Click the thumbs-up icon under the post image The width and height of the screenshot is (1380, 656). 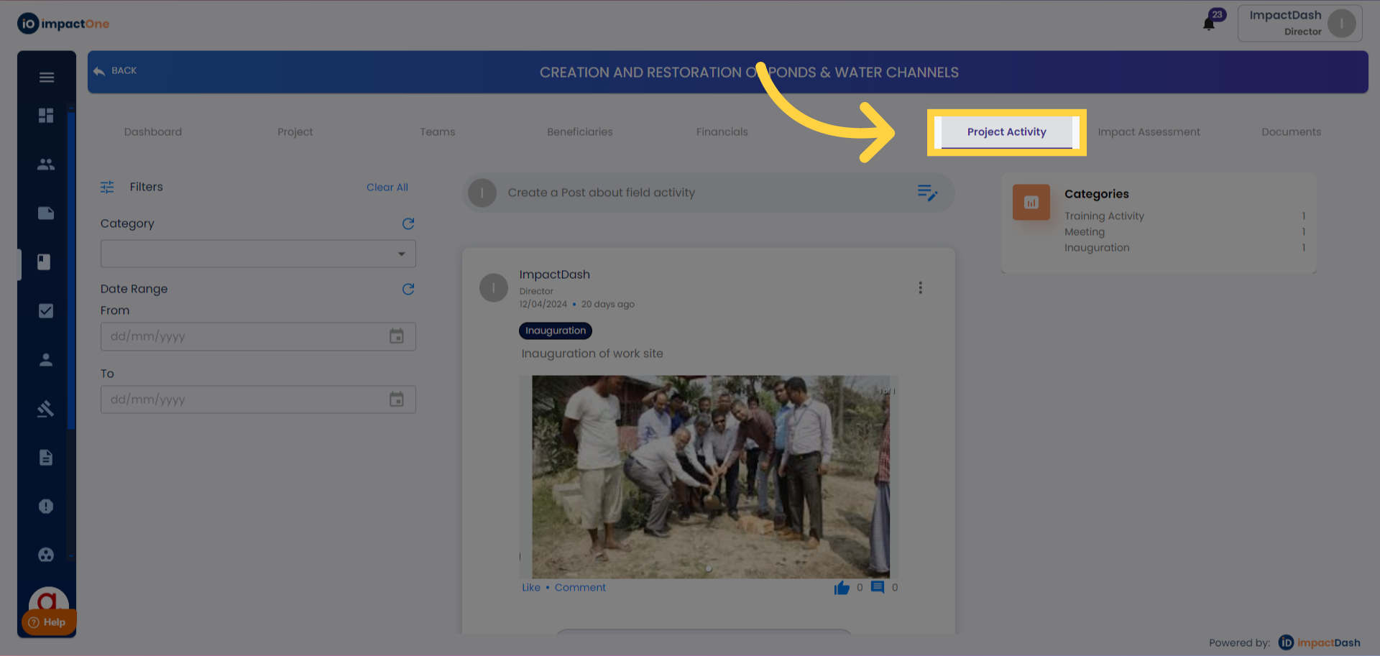pos(842,588)
